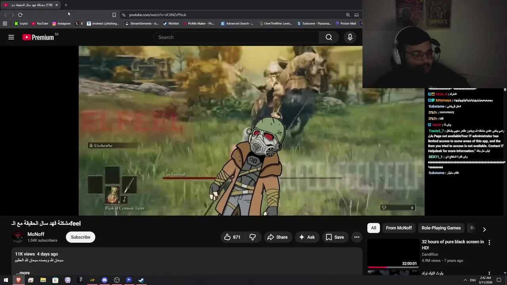Subscribe to the McNoff channel
Viewport: 507px width, 285px height.
pos(80,237)
